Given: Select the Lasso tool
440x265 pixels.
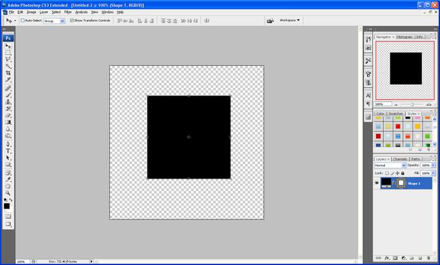Looking at the screenshot, I should click(8, 60).
